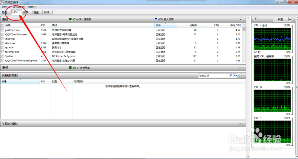Sort processes by 线程数 column
Viewport: 298px width, 159px height.
[187, 25]
